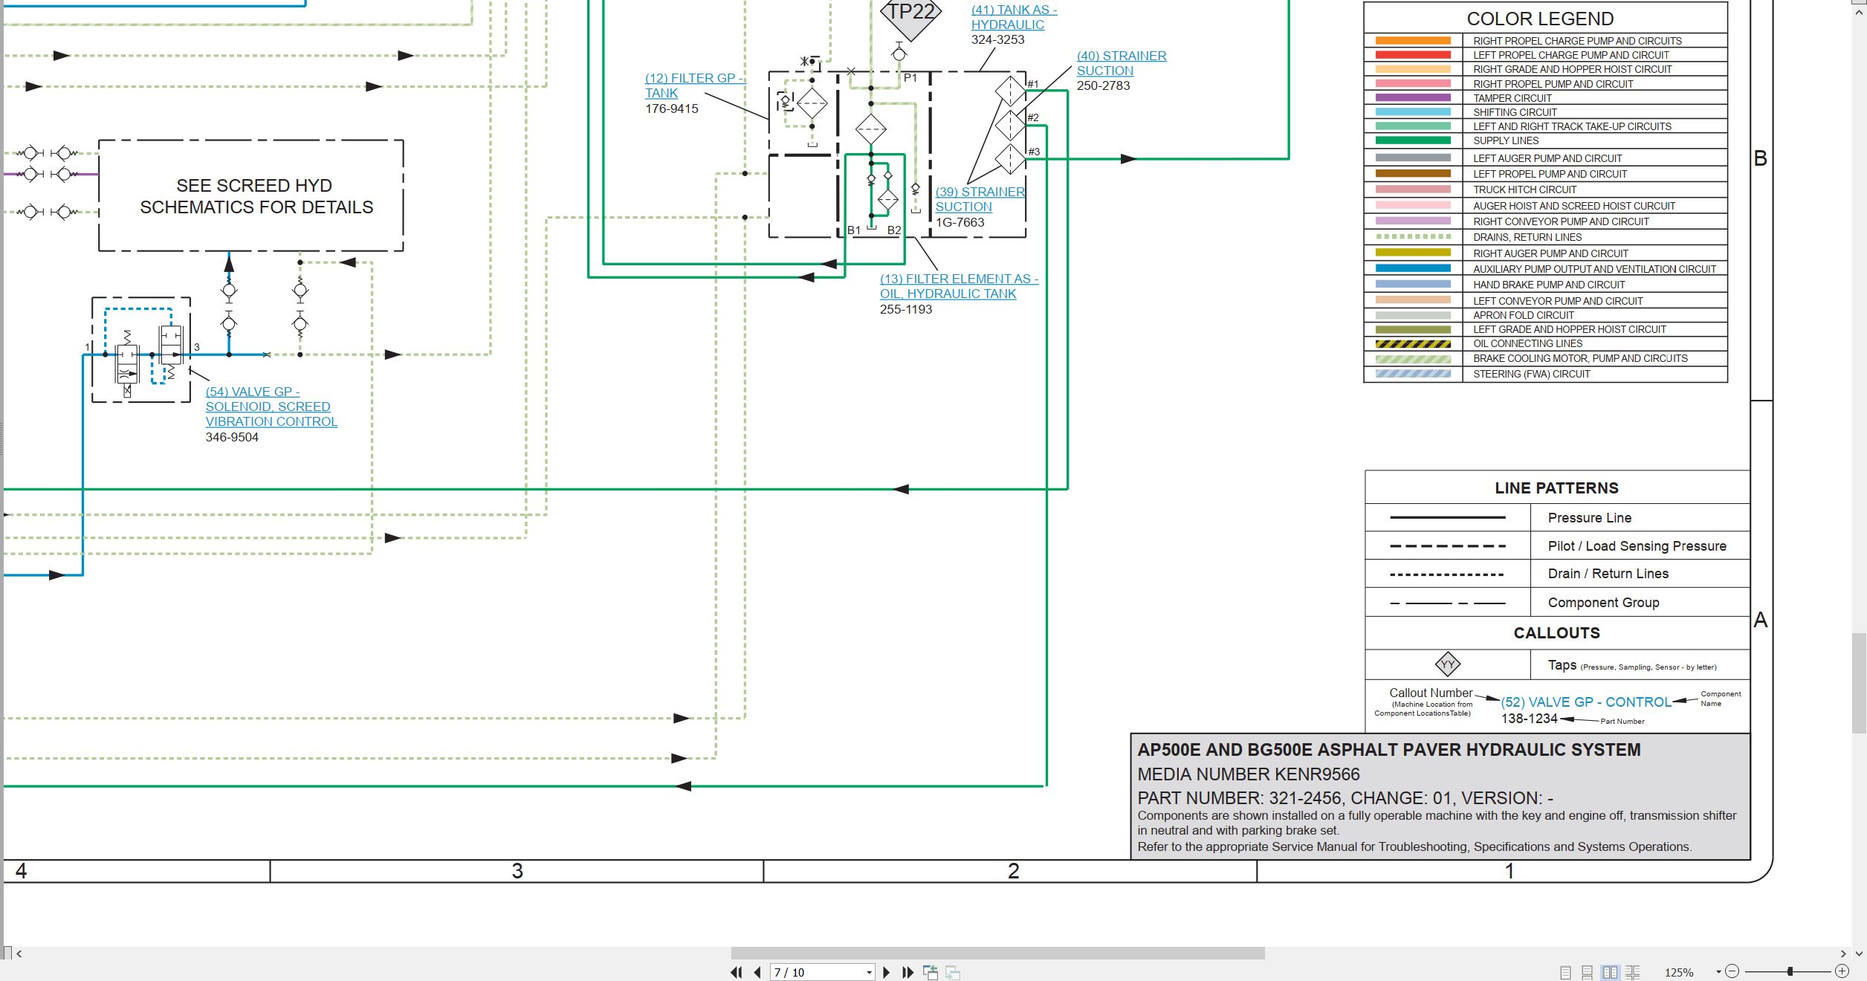This screenshot has width=1867, height=981.
Task: Switch to single page view
Action: [1565, 972]
